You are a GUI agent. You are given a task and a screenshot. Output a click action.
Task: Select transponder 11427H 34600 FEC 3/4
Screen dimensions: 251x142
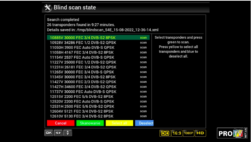pos(83,87)
